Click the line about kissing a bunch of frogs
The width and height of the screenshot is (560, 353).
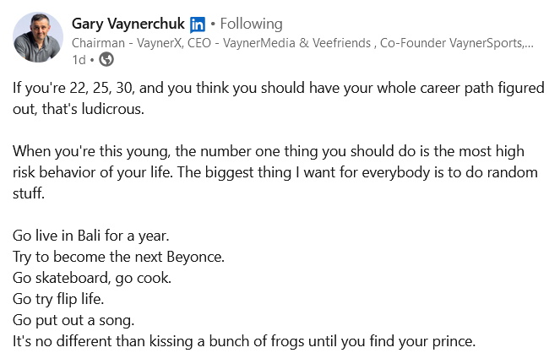pyautogui.click(x=244, y=341)
